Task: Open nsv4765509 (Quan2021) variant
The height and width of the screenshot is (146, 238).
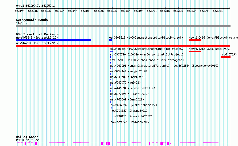Action: (x=127, y=99)
